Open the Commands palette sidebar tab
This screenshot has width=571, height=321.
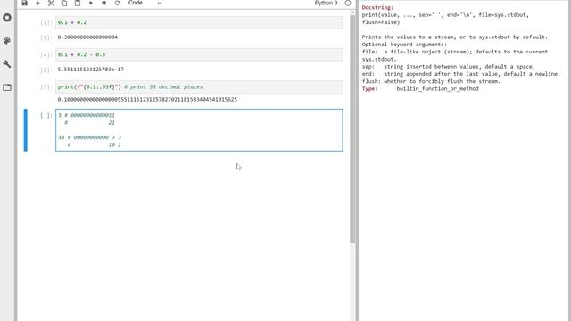click(7, 41)
